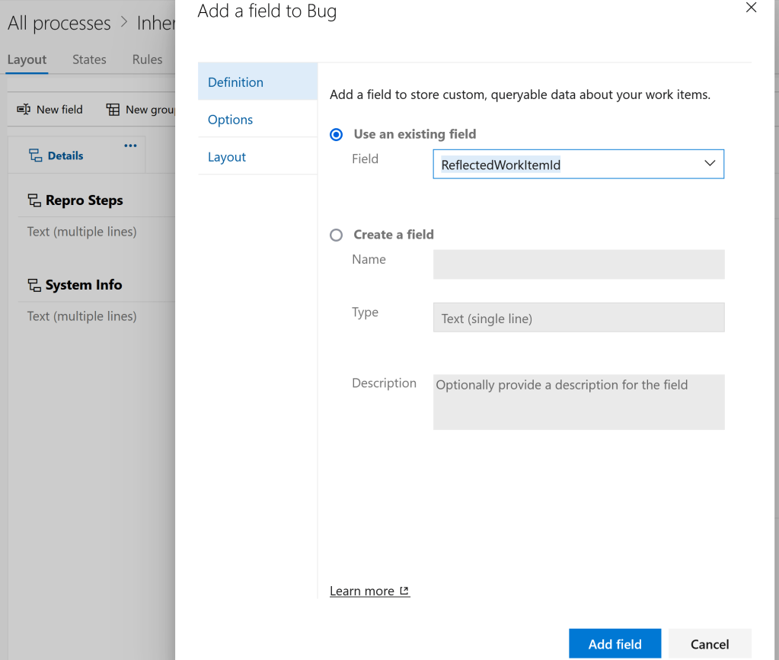Switch to the Options tab
Screen dimensions: 779x660
231,120
